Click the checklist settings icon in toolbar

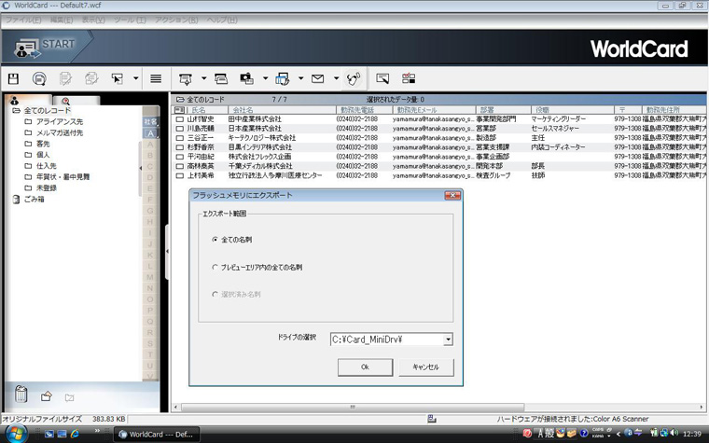click(x=409, y=78)
